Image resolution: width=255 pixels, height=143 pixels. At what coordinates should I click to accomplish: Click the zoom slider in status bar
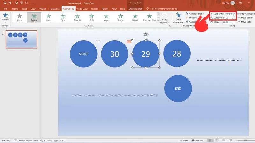click(x=245, y=140)
